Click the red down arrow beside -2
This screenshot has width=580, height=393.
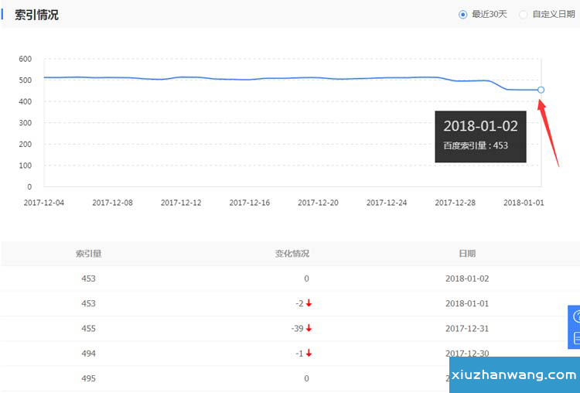(x=309, y=304)
